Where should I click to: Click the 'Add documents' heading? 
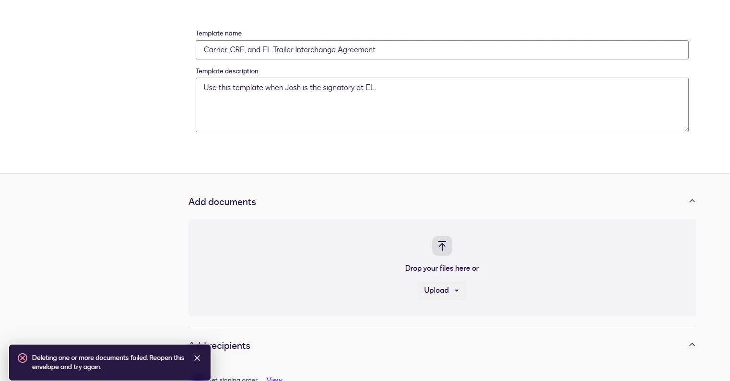pos(222,202)
